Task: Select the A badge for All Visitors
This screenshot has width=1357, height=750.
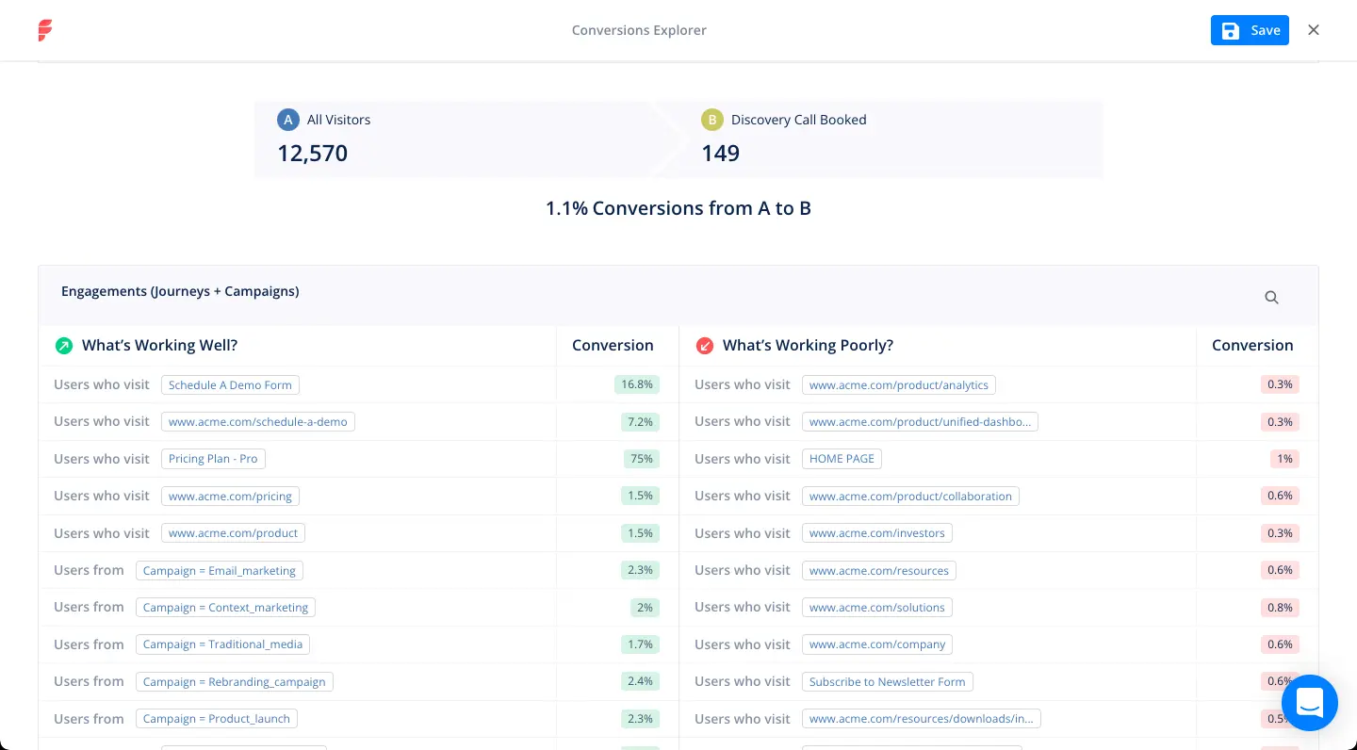Action: (x=288, y=120)
